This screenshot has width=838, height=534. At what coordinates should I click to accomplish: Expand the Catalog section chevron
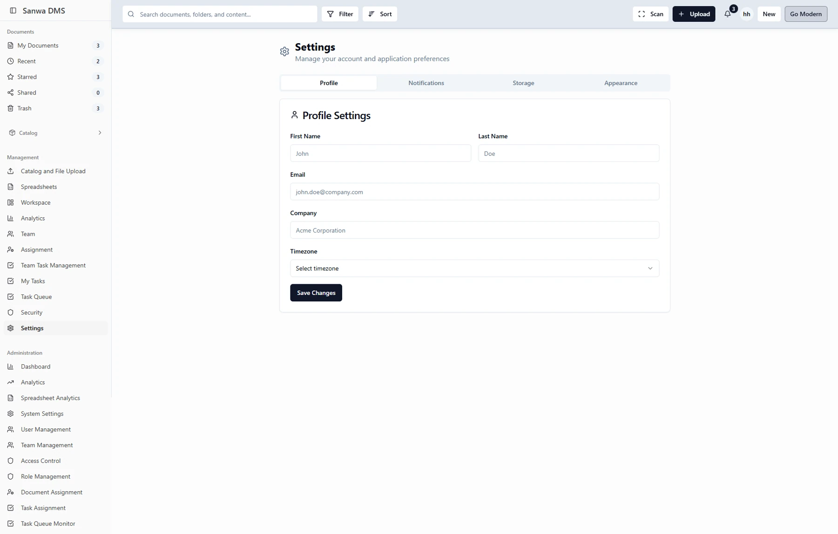coord(100,133)
